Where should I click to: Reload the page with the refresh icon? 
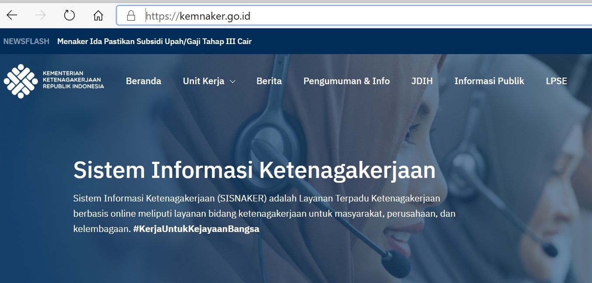pyautogui.click(x=69, y=16)
